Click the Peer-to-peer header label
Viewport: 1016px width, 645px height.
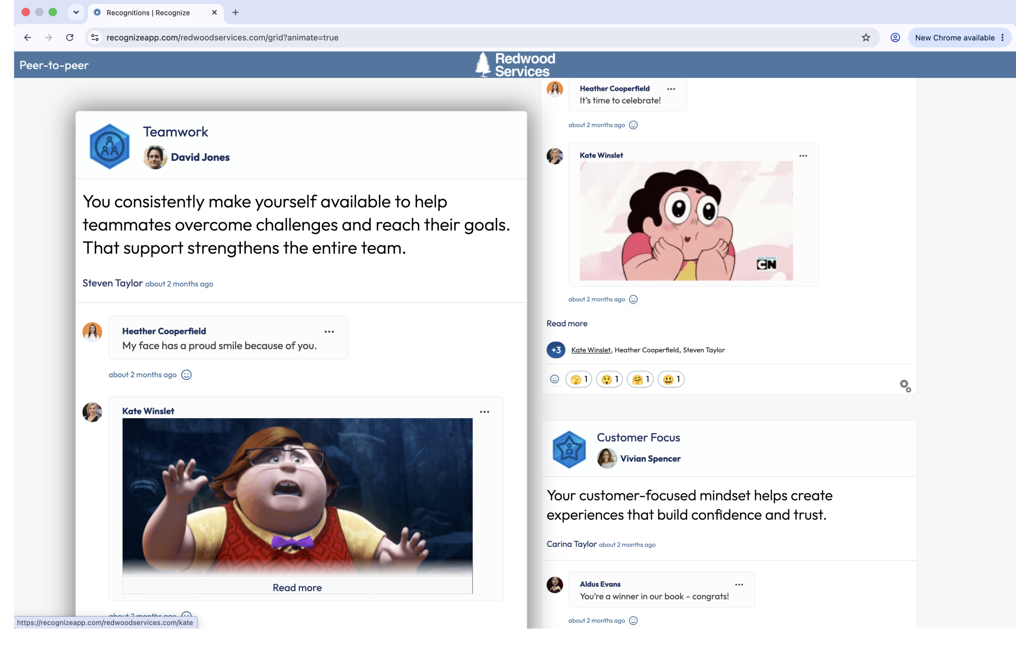[54, 65]
